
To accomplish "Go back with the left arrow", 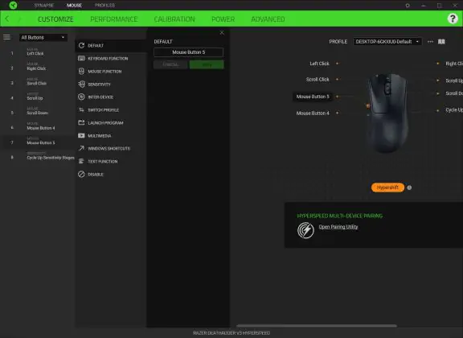I will coord(7,19).
